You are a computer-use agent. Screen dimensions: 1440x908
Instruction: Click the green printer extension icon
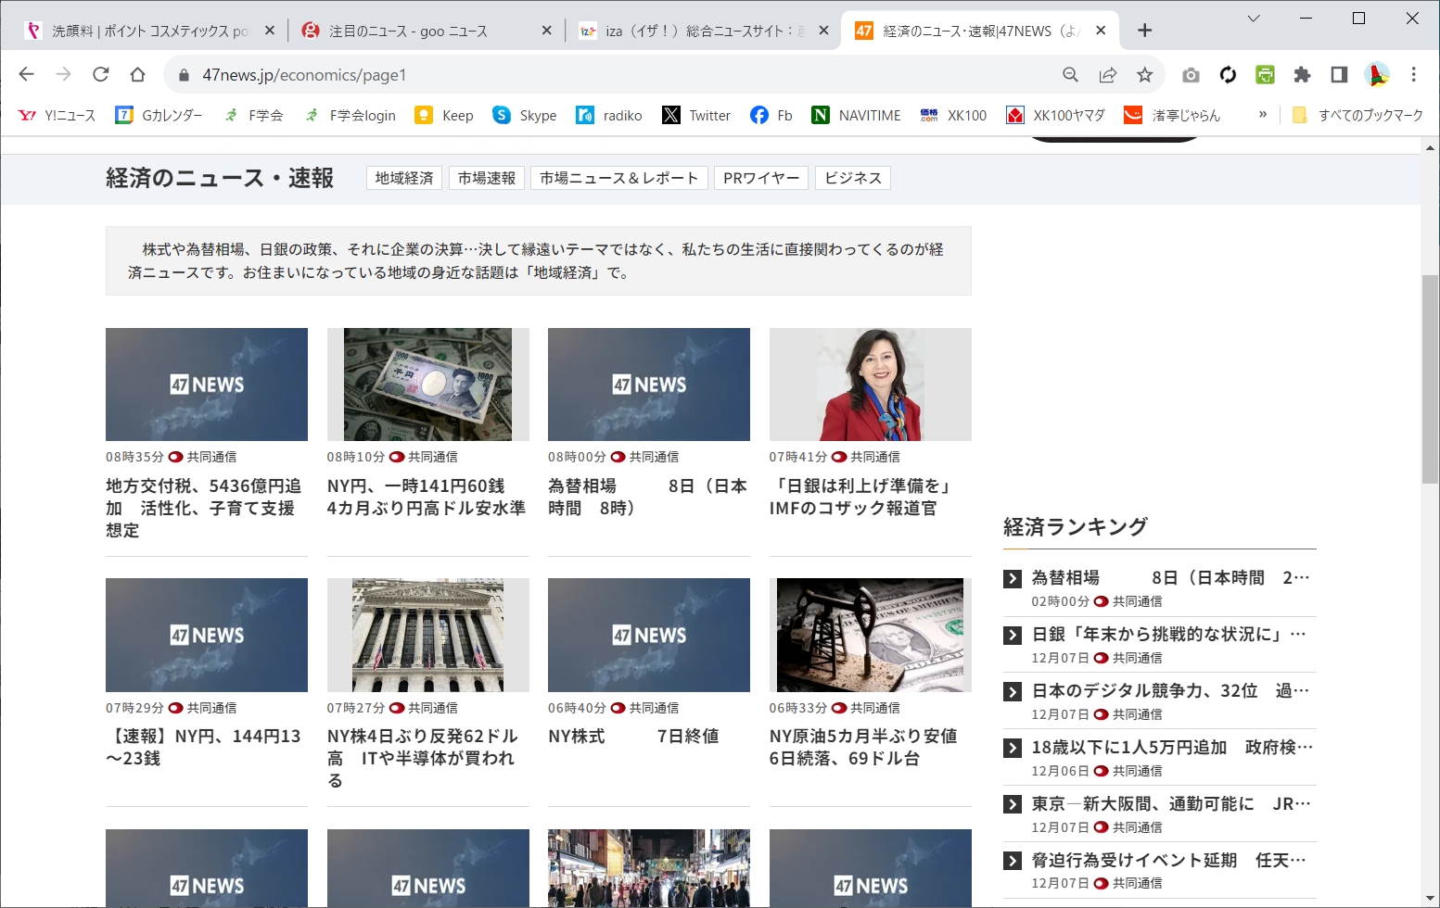coord(1265,75)
